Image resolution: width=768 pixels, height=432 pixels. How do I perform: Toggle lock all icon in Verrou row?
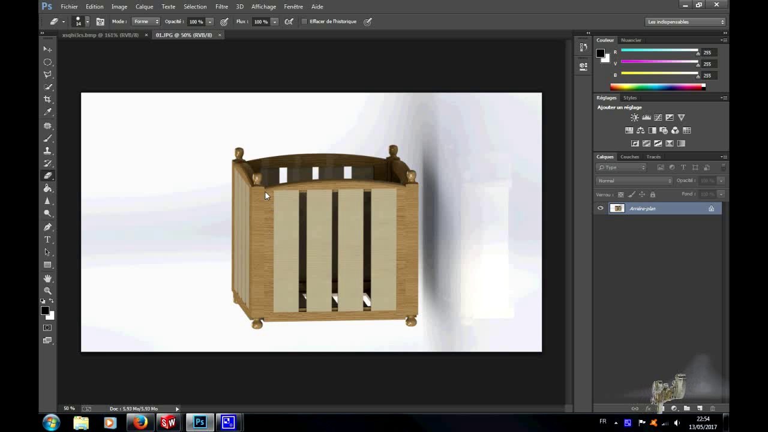[x=653, y=194]
